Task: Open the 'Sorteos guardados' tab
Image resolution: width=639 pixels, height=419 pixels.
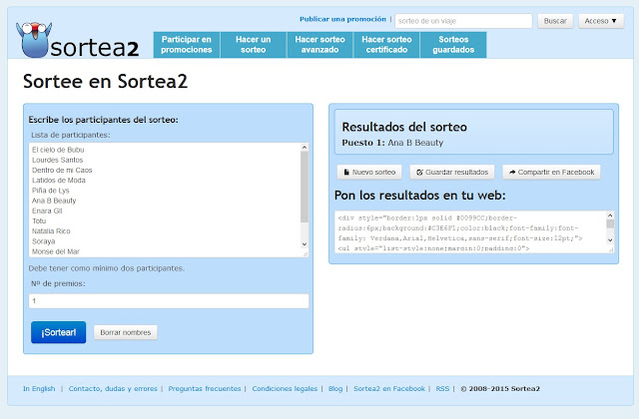Action: (453, 45)
